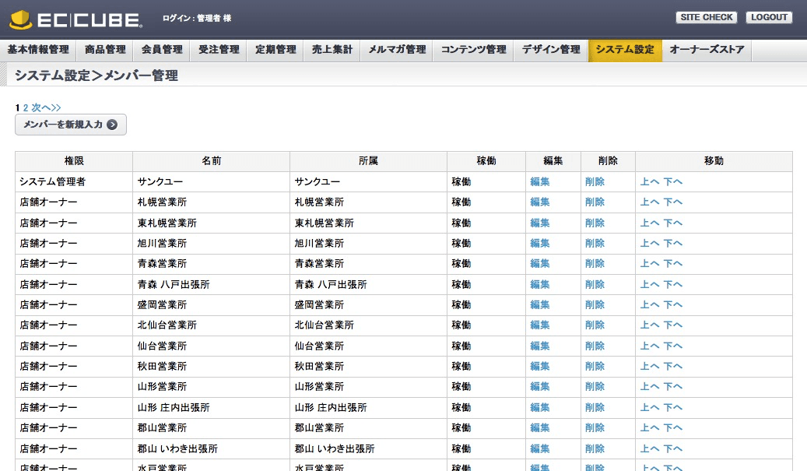Edit the サンクユー system administrator row
Viewport: 807px width, 471px height.
(x=539, y=182)
